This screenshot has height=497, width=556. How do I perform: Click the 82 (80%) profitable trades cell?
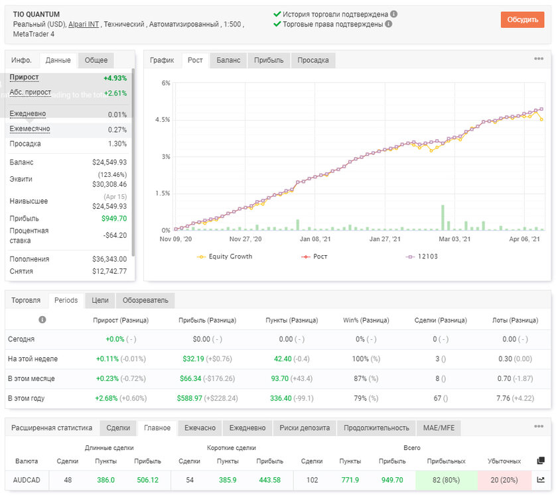(446, 480)
